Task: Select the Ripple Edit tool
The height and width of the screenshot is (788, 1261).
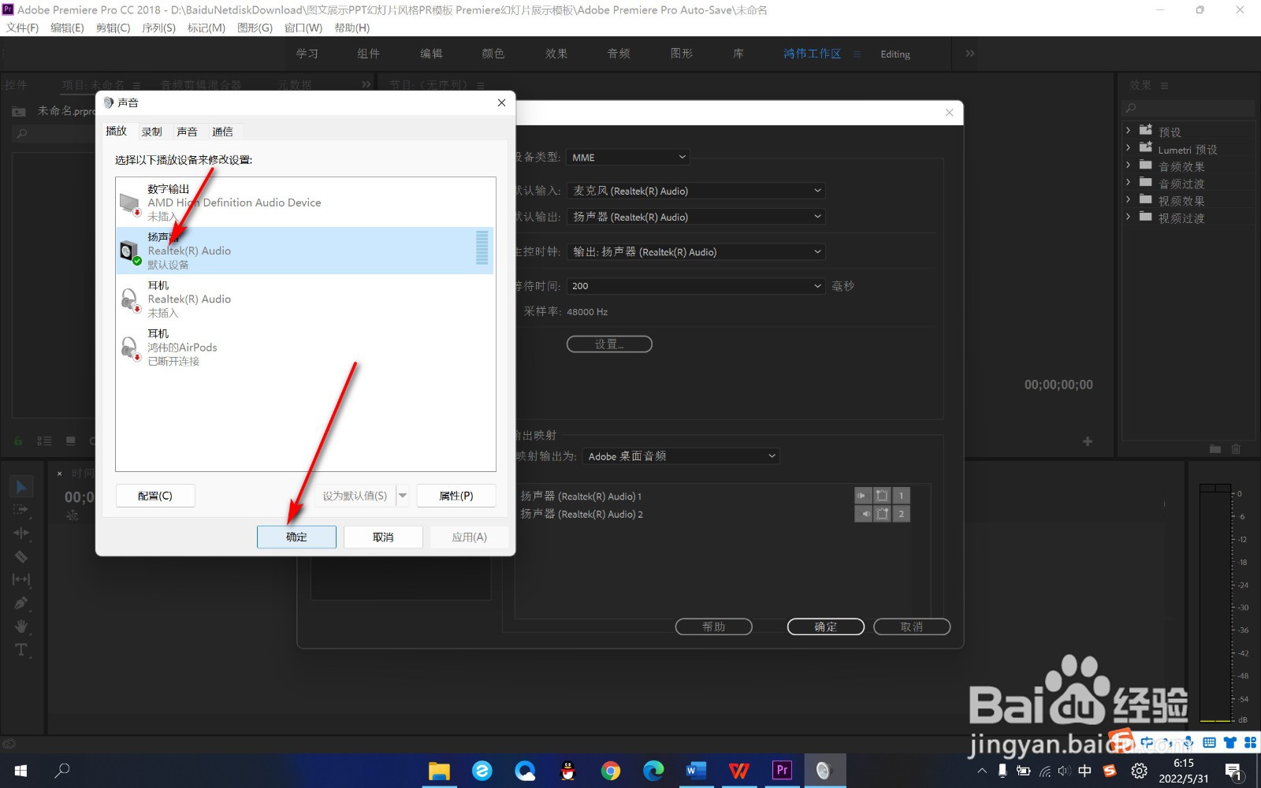Action: coord(21,533)
